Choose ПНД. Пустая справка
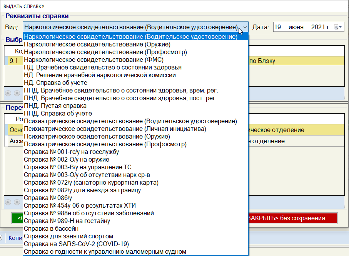The height and width of the screenshot is (256, 349). [55, 106]
